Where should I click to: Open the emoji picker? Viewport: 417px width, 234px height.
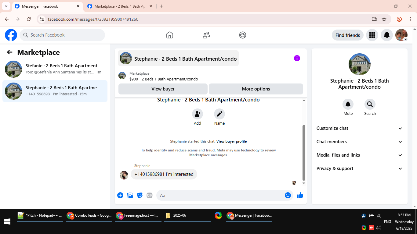click(288, 195)
